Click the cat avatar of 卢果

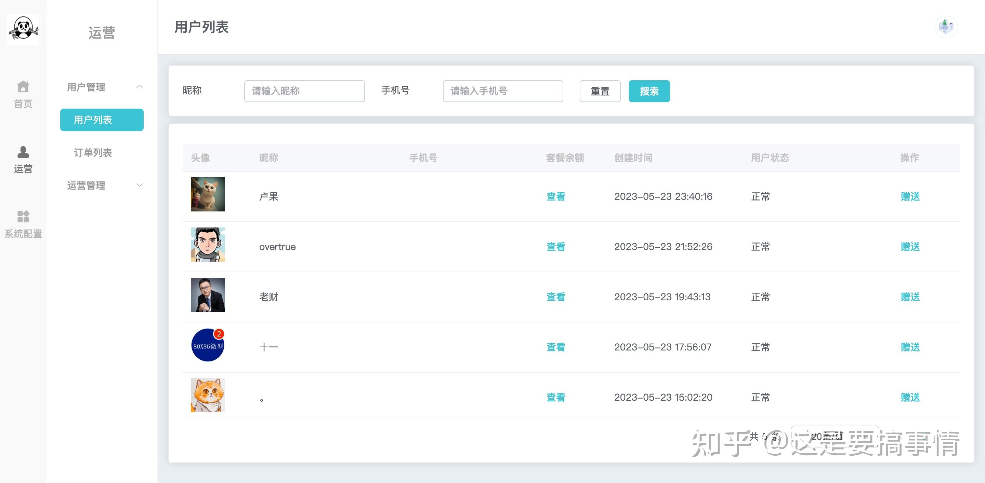click(x=208, y=194)
